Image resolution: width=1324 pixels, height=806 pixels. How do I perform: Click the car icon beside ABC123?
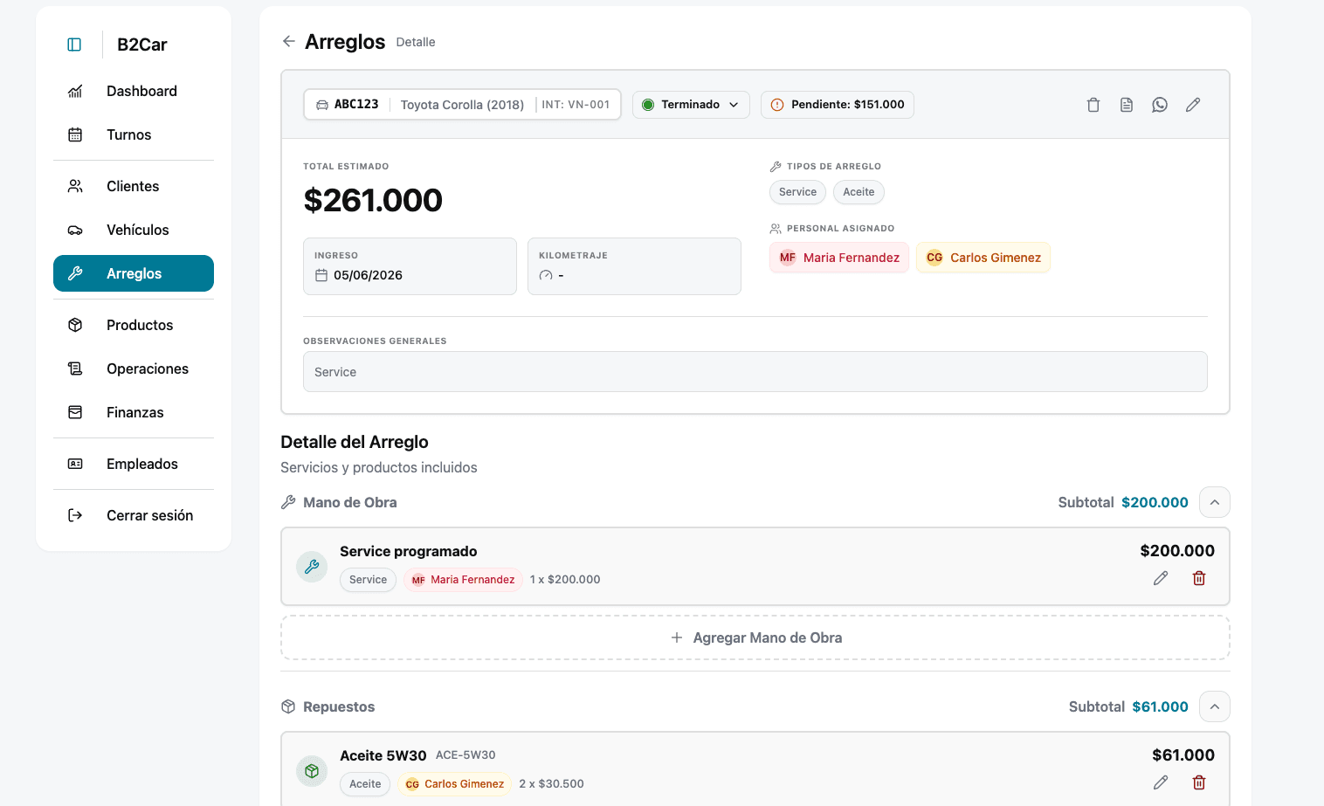click(322, 105)
